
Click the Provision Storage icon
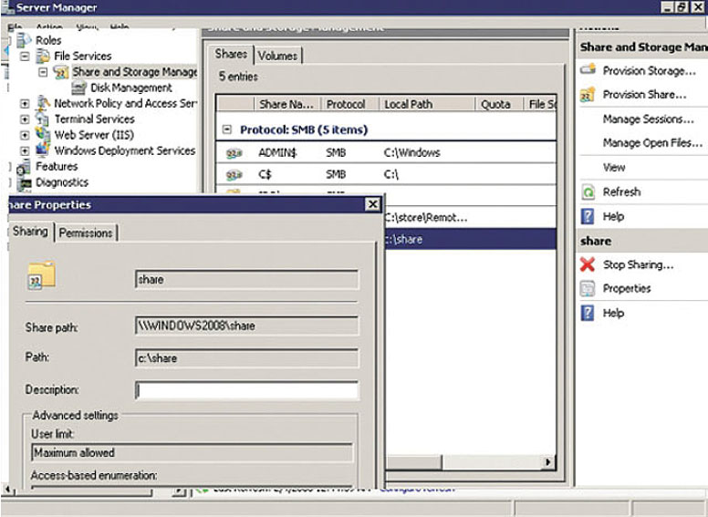pyautogui.click(x=588, y=70)
